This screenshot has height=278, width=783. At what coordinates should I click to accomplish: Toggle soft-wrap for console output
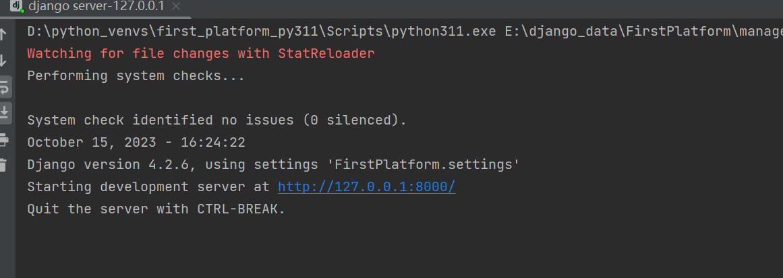click(5, 87)
